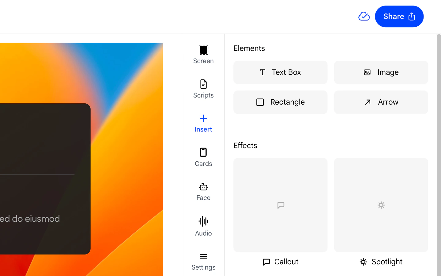Click the Callout label below the preview
441x276 pixels.
[281, 262]
